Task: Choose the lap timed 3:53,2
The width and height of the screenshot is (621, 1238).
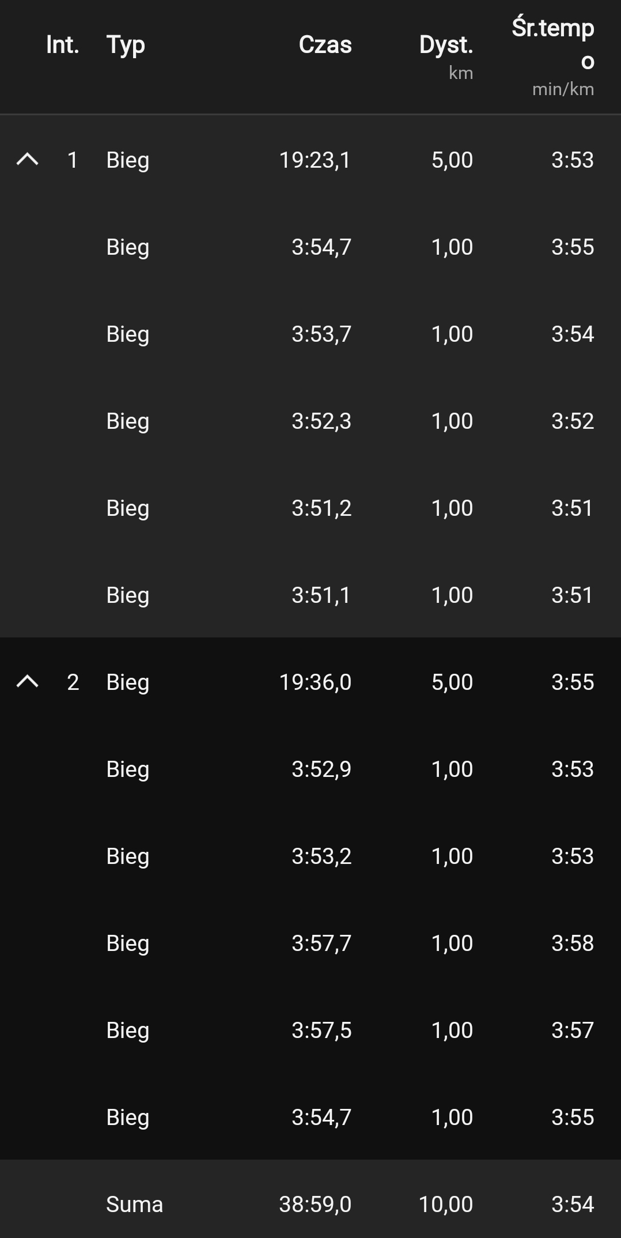Action: tap(321, 856)
